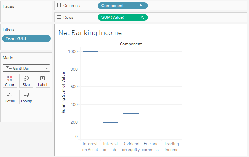Image resolution: width=249 pixels, height=157 pixels.
Task: Open the Detail marks card
Action: [10, 97]
